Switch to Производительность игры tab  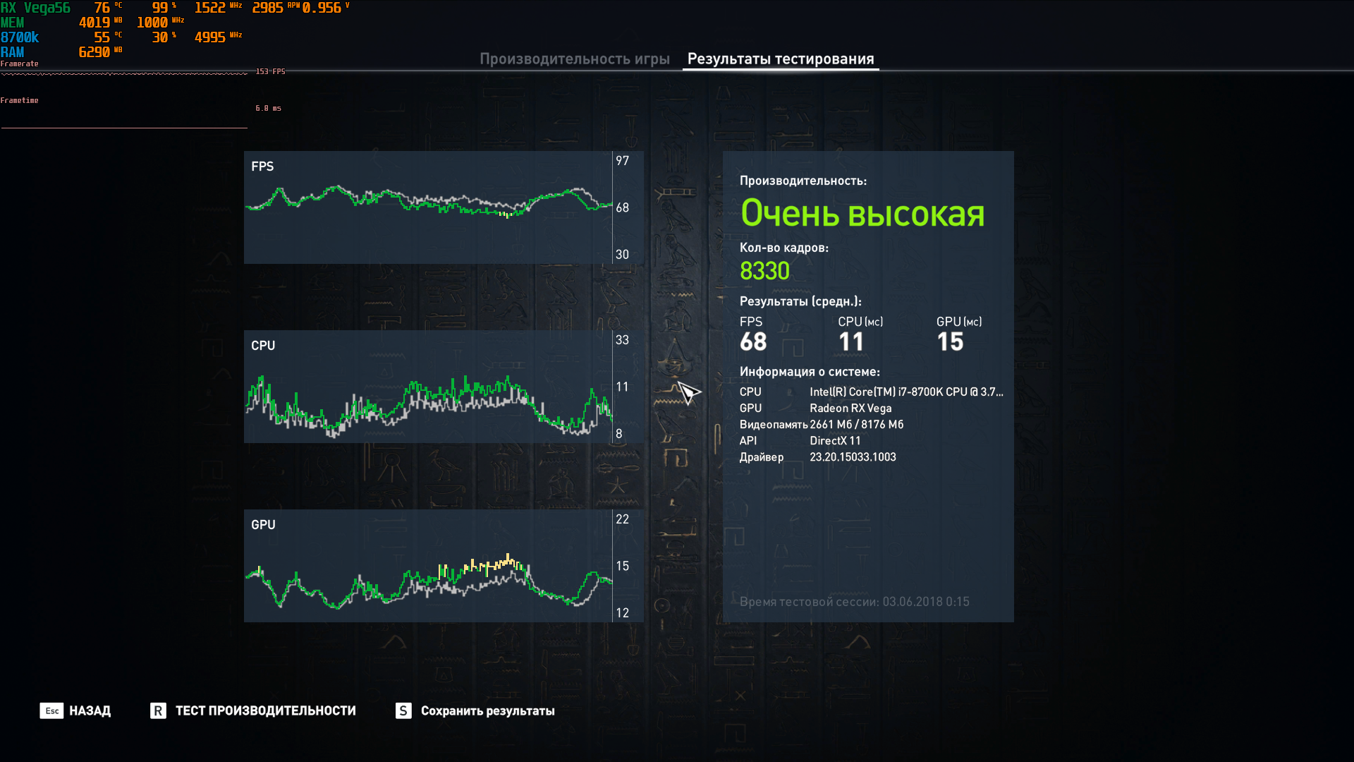tap(574, 59)
